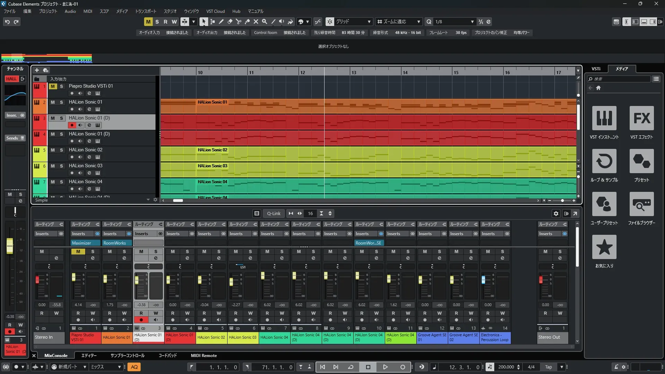Image resolution: width=665 pixels, height=374 pixels.
Task: Select the Scissors split tool
Action: (238, 21)
